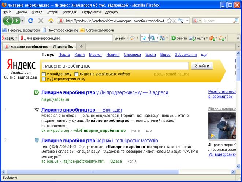
Task: Open the Файл menu
Action: pyautogui.click(x=7, y=12)
